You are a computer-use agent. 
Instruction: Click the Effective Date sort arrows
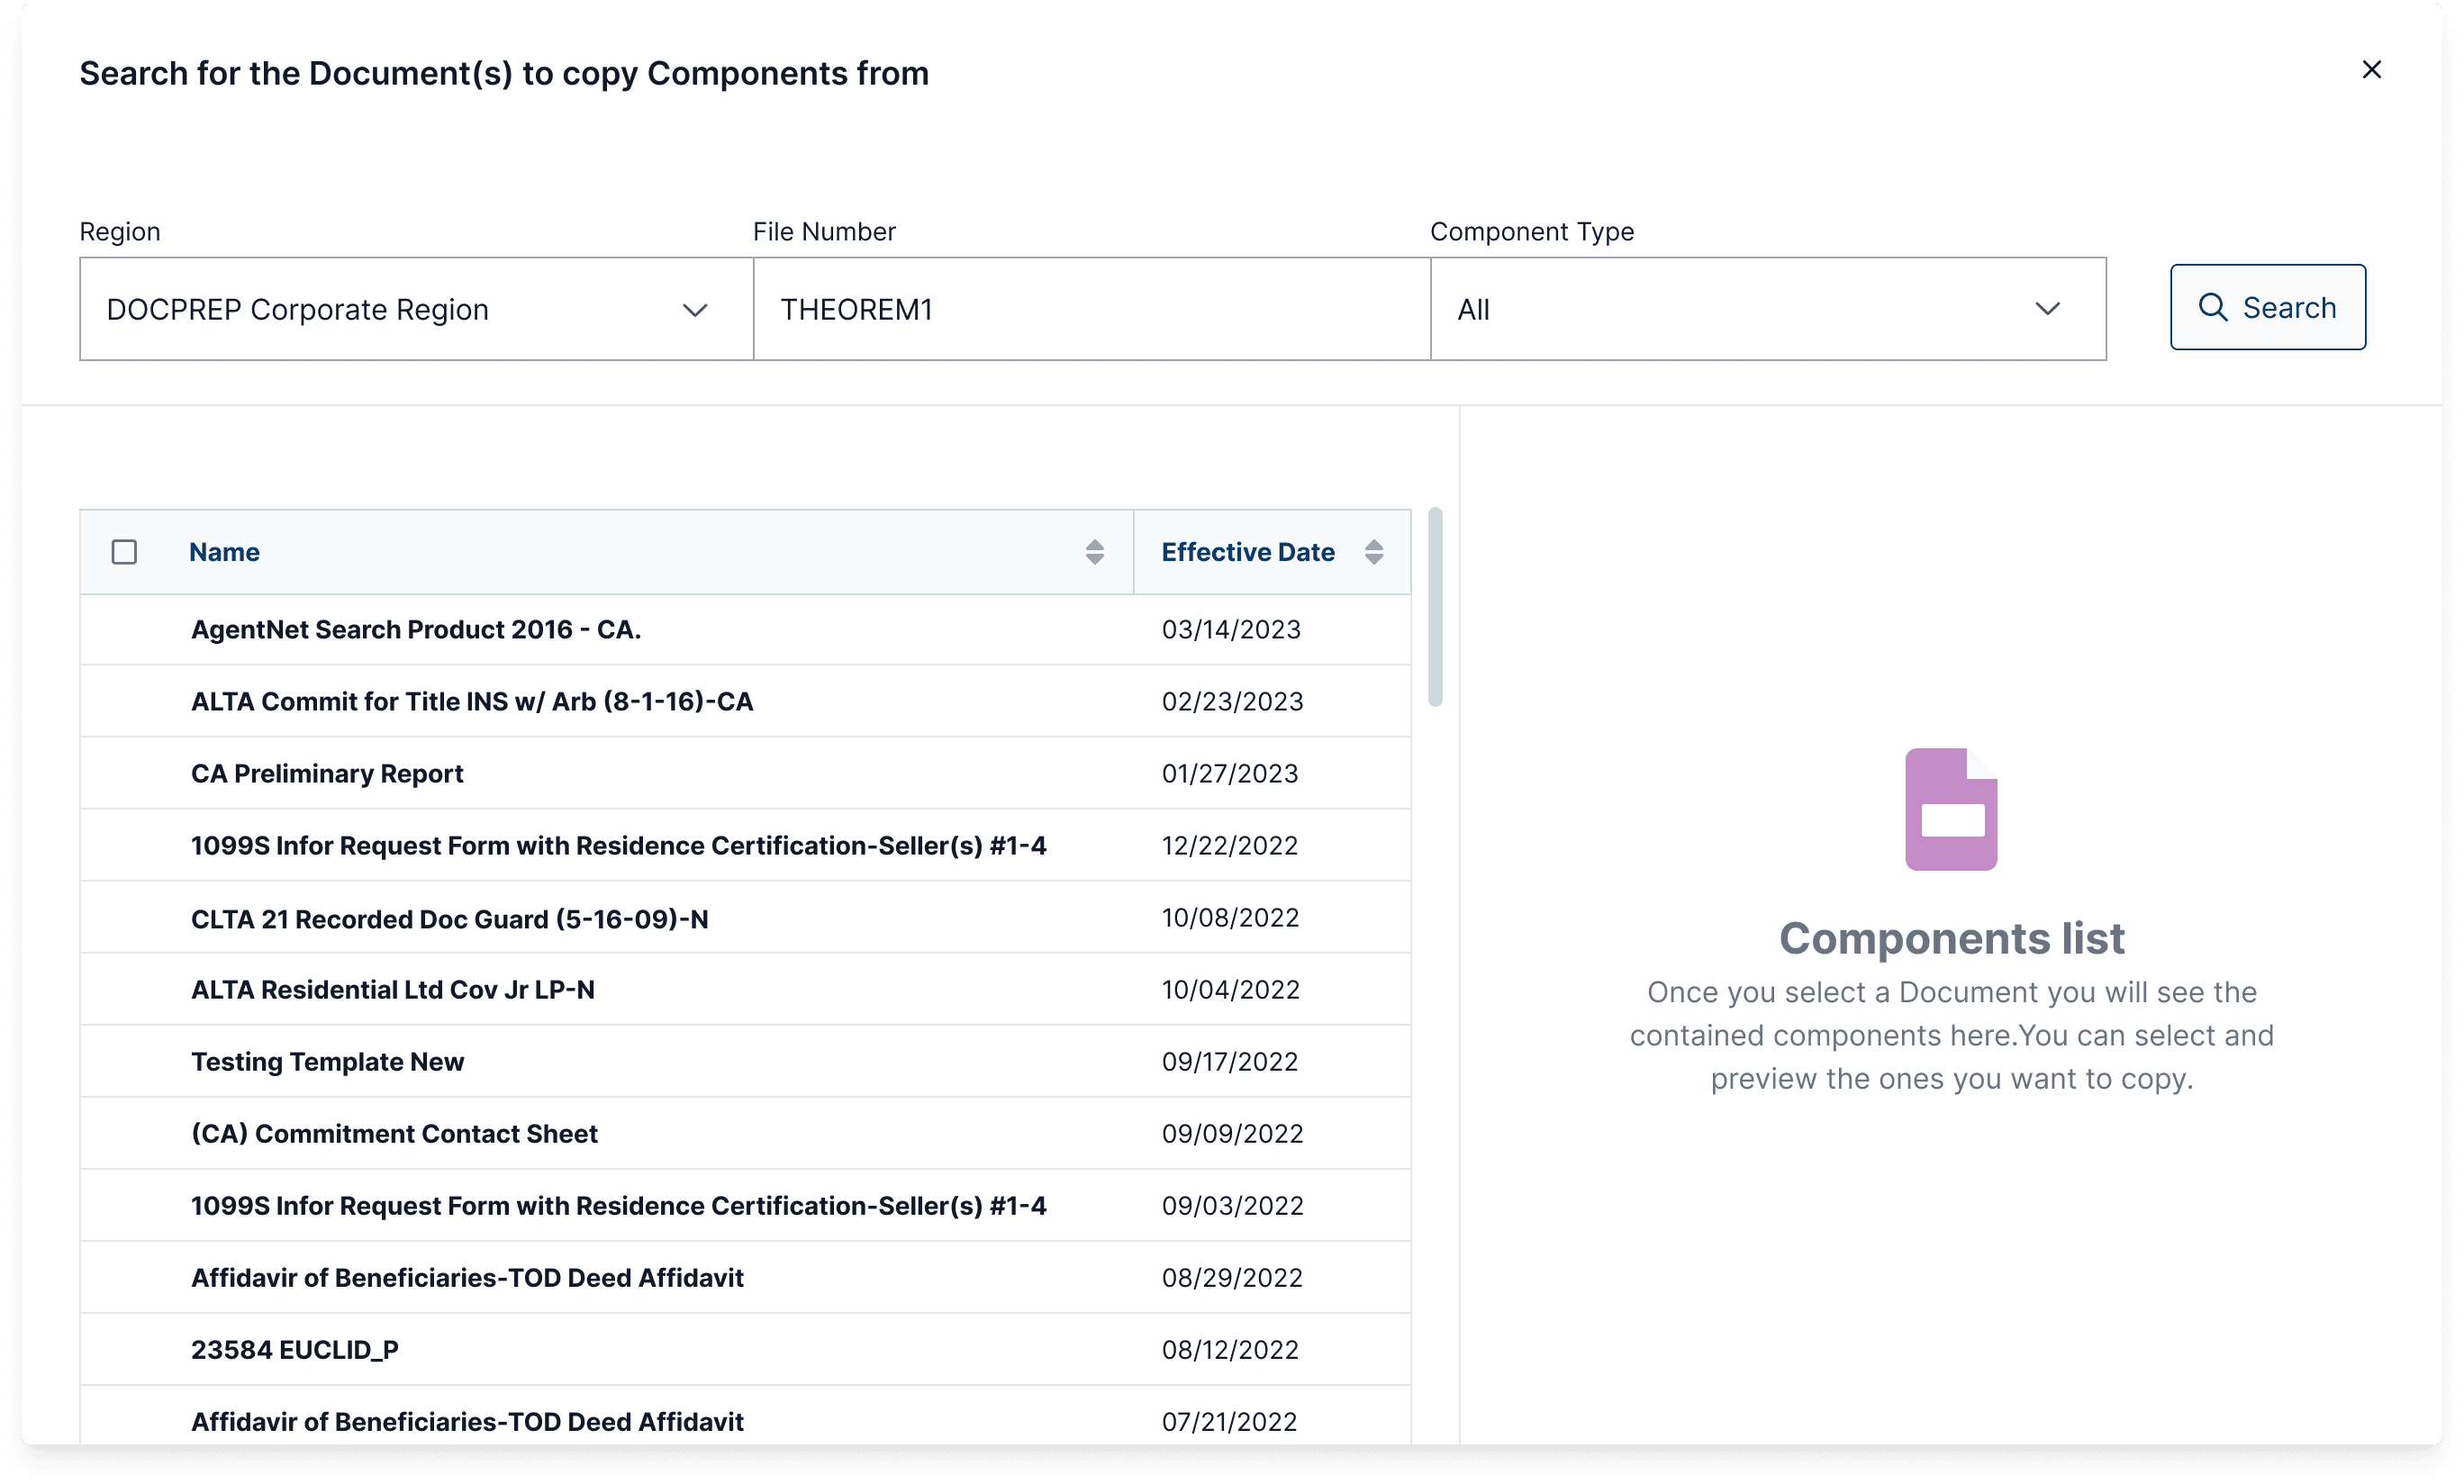point(1373,552)
